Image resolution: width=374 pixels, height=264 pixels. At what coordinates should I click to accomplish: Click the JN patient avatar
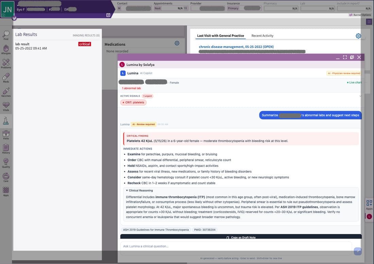point(7,9)
